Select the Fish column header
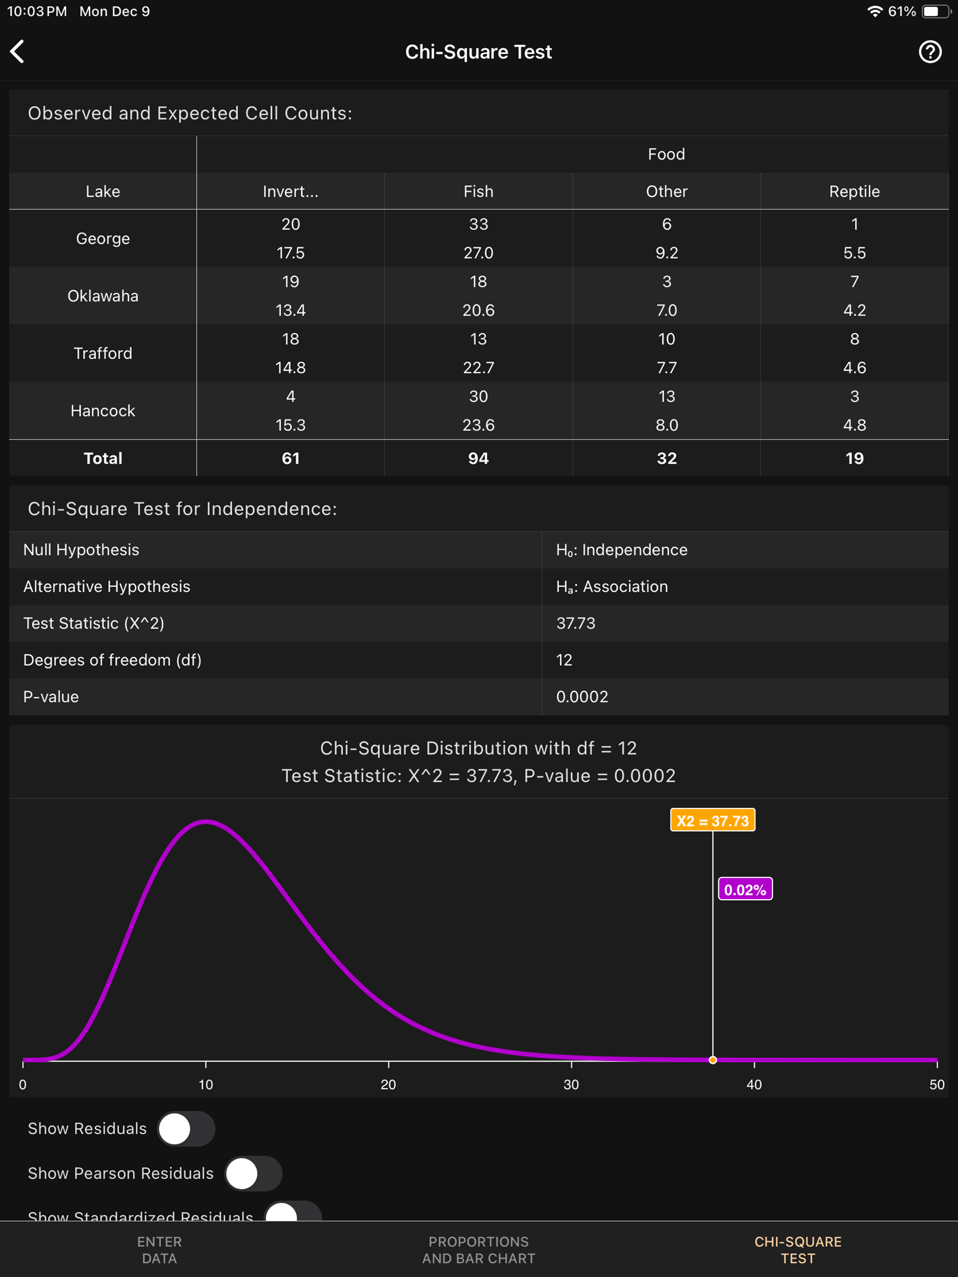 coord(479,191)
